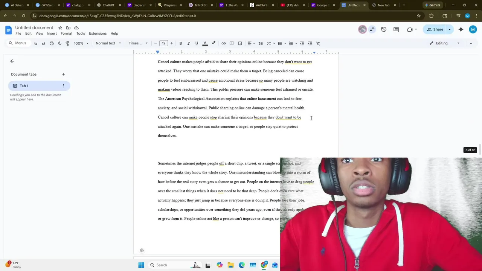This screenshot has height=271, width=482.
Task: Star the Untitled document
Action: 60,28
